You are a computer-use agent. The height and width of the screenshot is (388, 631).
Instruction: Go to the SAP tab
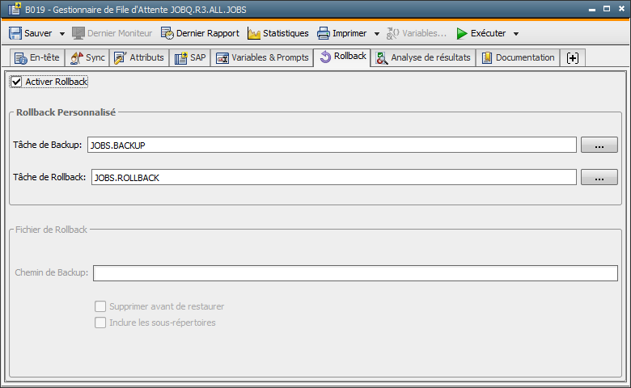[190, 57]
